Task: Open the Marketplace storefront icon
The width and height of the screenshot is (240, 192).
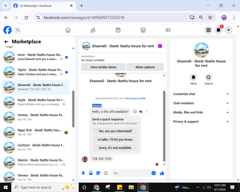Action: point(143,30)
